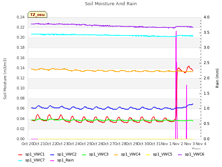Select the sp1_Rain legend label
222x167 pixels.
(66, 160)
